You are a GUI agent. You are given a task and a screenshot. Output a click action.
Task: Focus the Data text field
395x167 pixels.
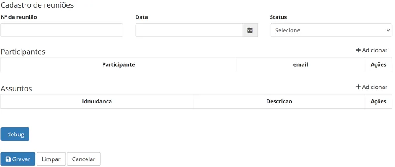point(189,30)
